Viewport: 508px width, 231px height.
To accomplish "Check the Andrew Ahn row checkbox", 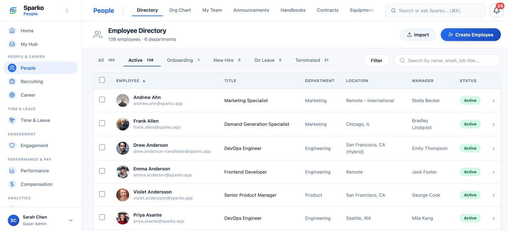I will (x=102, y=100).
